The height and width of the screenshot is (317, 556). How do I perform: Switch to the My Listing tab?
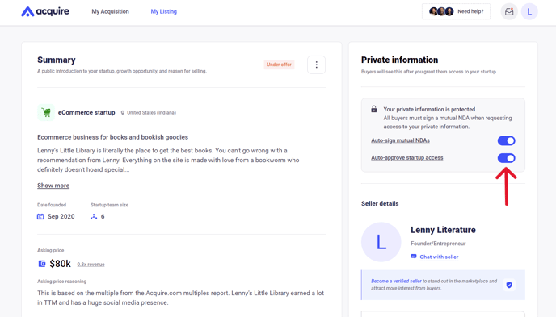point(164,11)
